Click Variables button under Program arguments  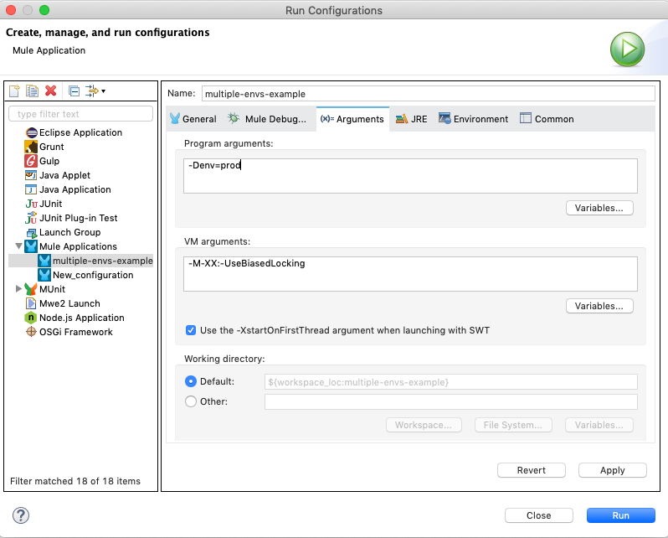point(599,208)
